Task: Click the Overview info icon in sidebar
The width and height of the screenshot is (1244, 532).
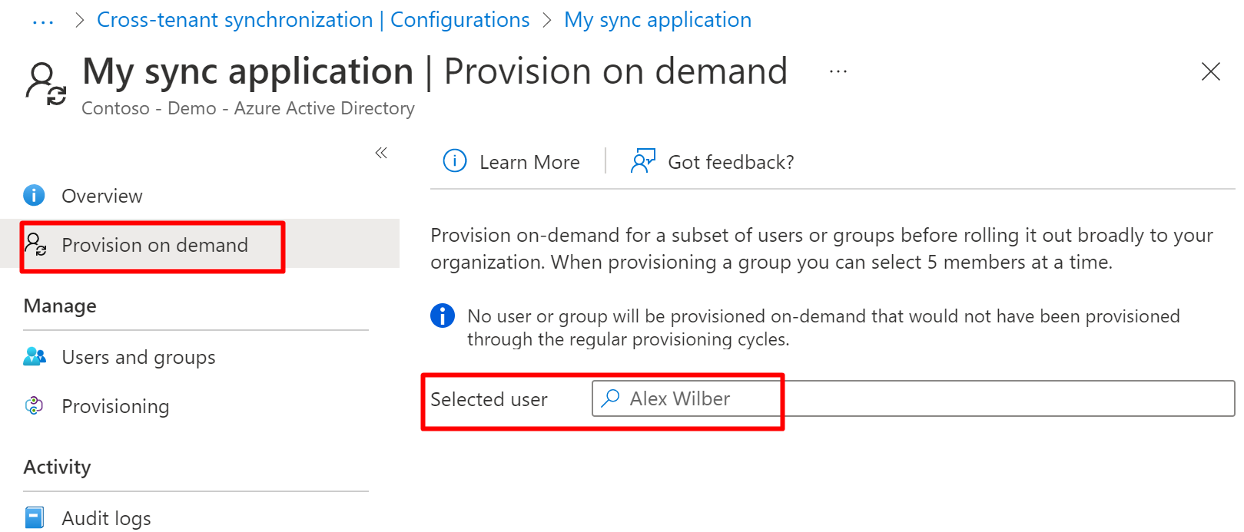Action: click(34, 196)
